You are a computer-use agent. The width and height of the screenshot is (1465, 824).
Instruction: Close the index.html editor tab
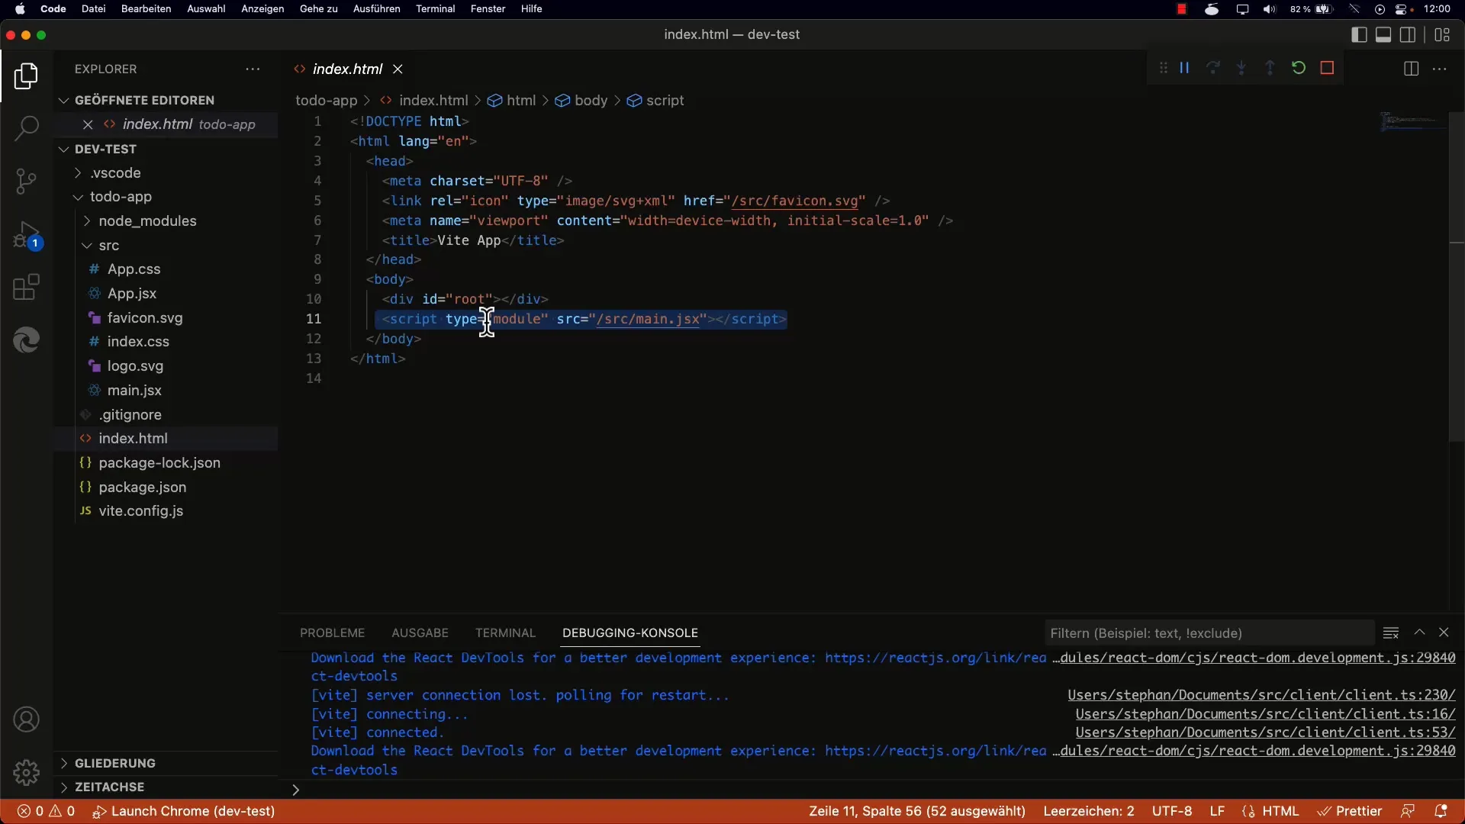(x=398, y=69)
